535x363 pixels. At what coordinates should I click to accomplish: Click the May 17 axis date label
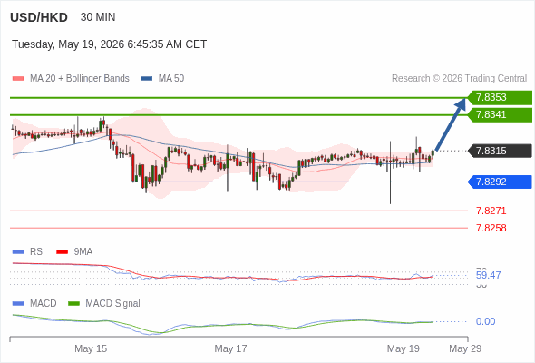pos(230,349)
